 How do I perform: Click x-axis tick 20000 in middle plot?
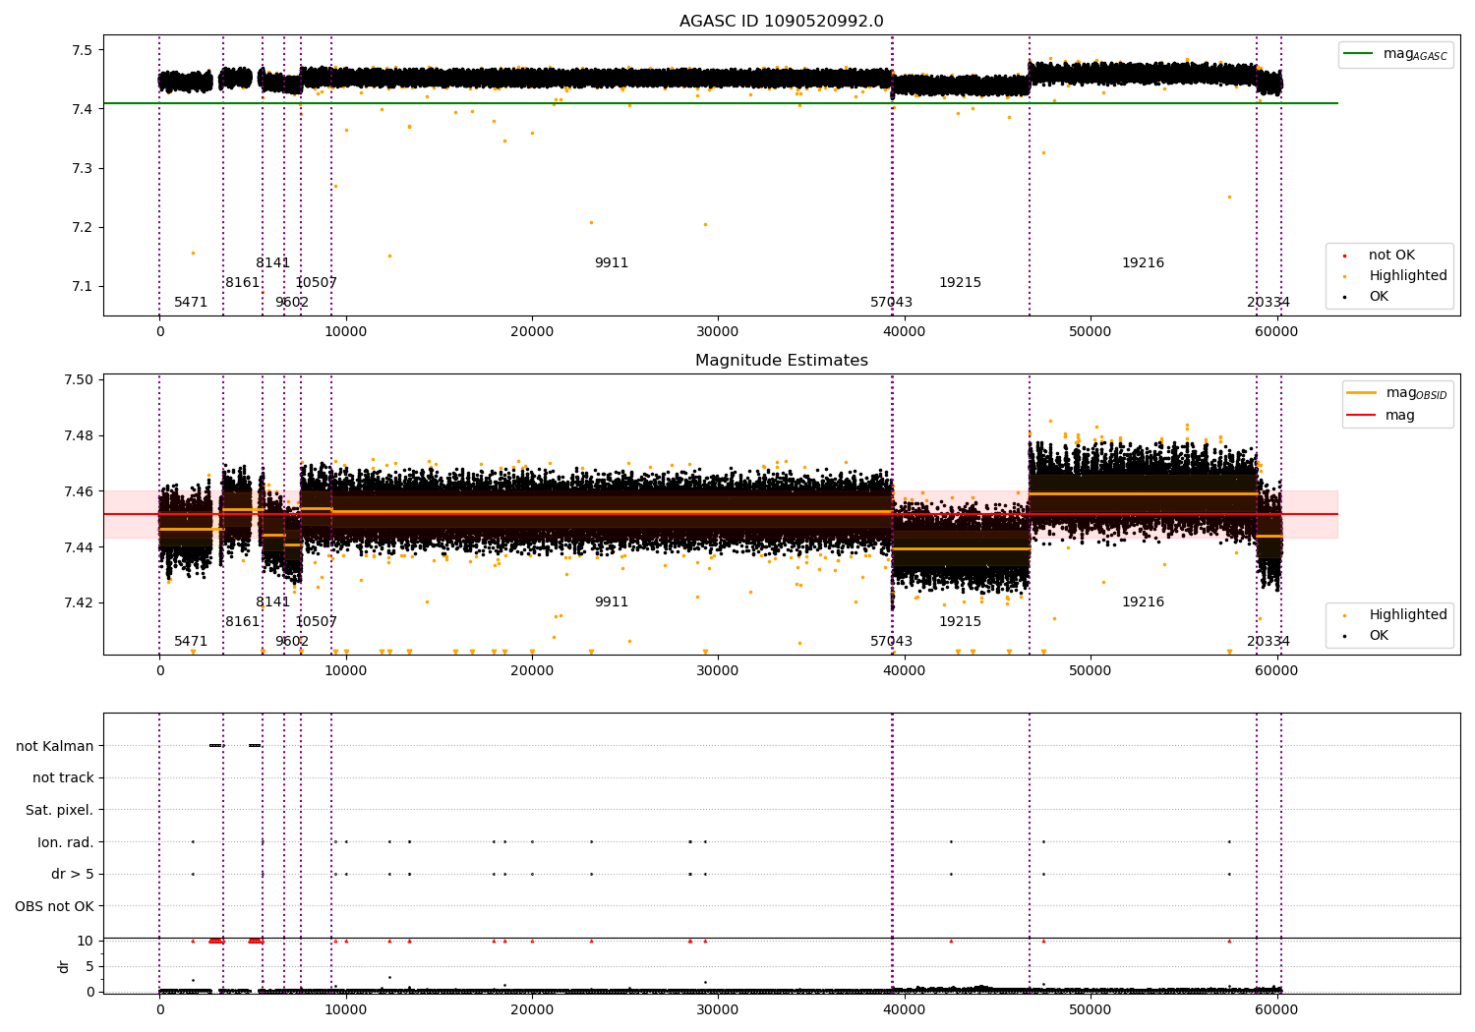point(532,671)
